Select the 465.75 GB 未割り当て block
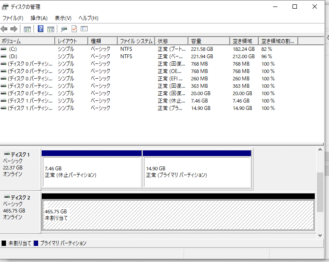The image size is (329, 262). (178, 212)
